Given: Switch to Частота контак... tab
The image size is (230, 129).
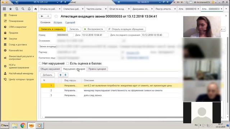Looking at the screenshot, I should point(95,9).
